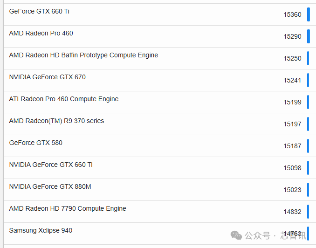Click the blue bar next to 15250
This screenshot has height=248, width=316.
click(x=308, y=58)
